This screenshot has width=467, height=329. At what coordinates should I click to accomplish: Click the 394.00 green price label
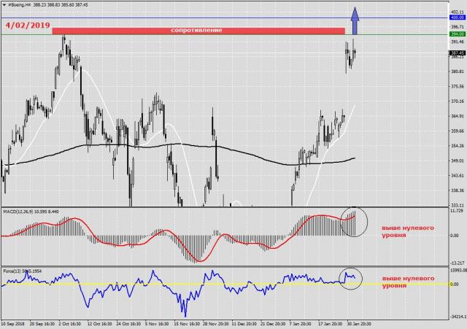coord(458,34)
